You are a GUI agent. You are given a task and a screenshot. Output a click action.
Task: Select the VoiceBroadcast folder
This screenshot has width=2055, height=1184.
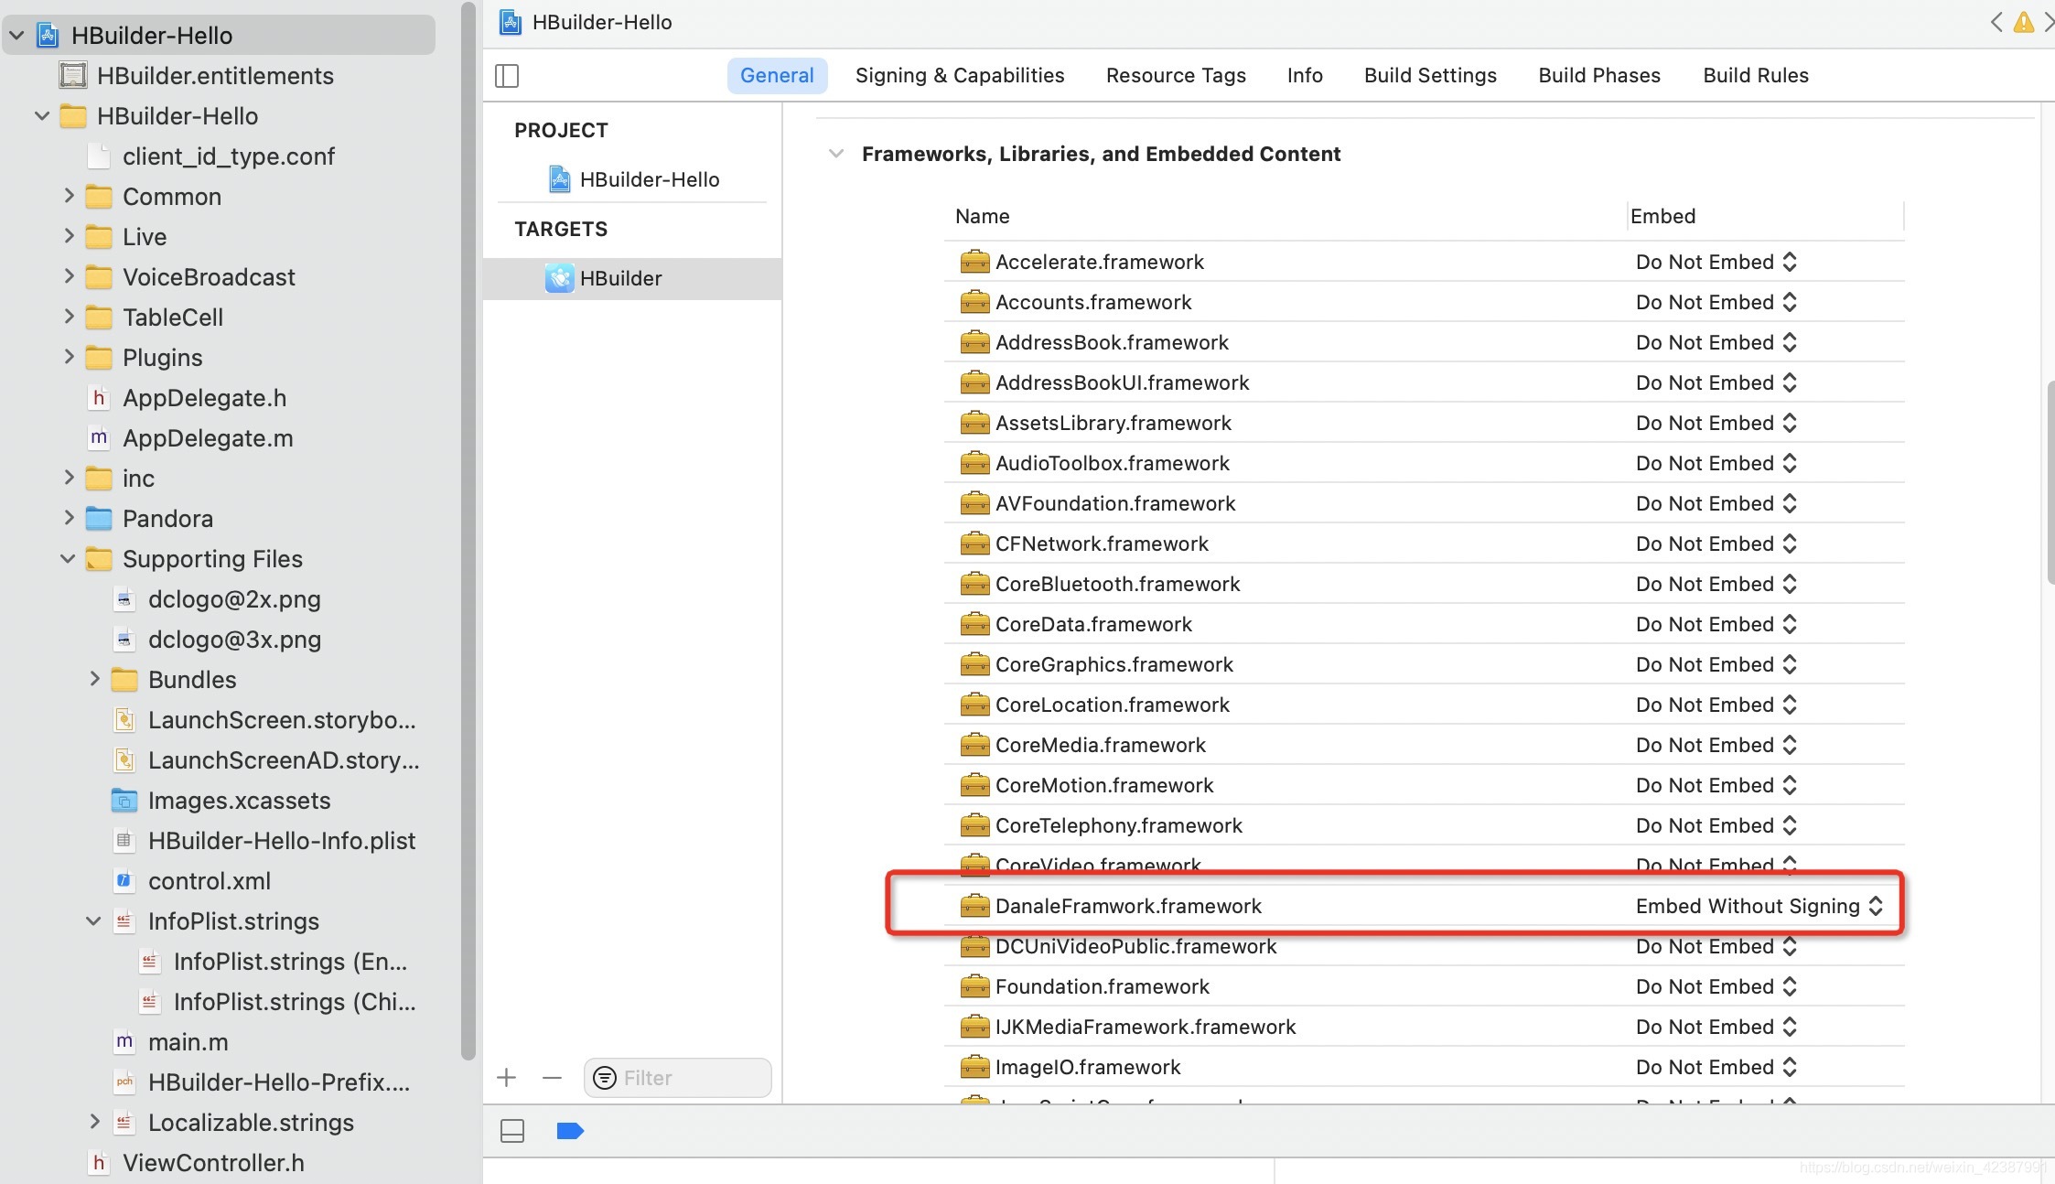[209, 277]
